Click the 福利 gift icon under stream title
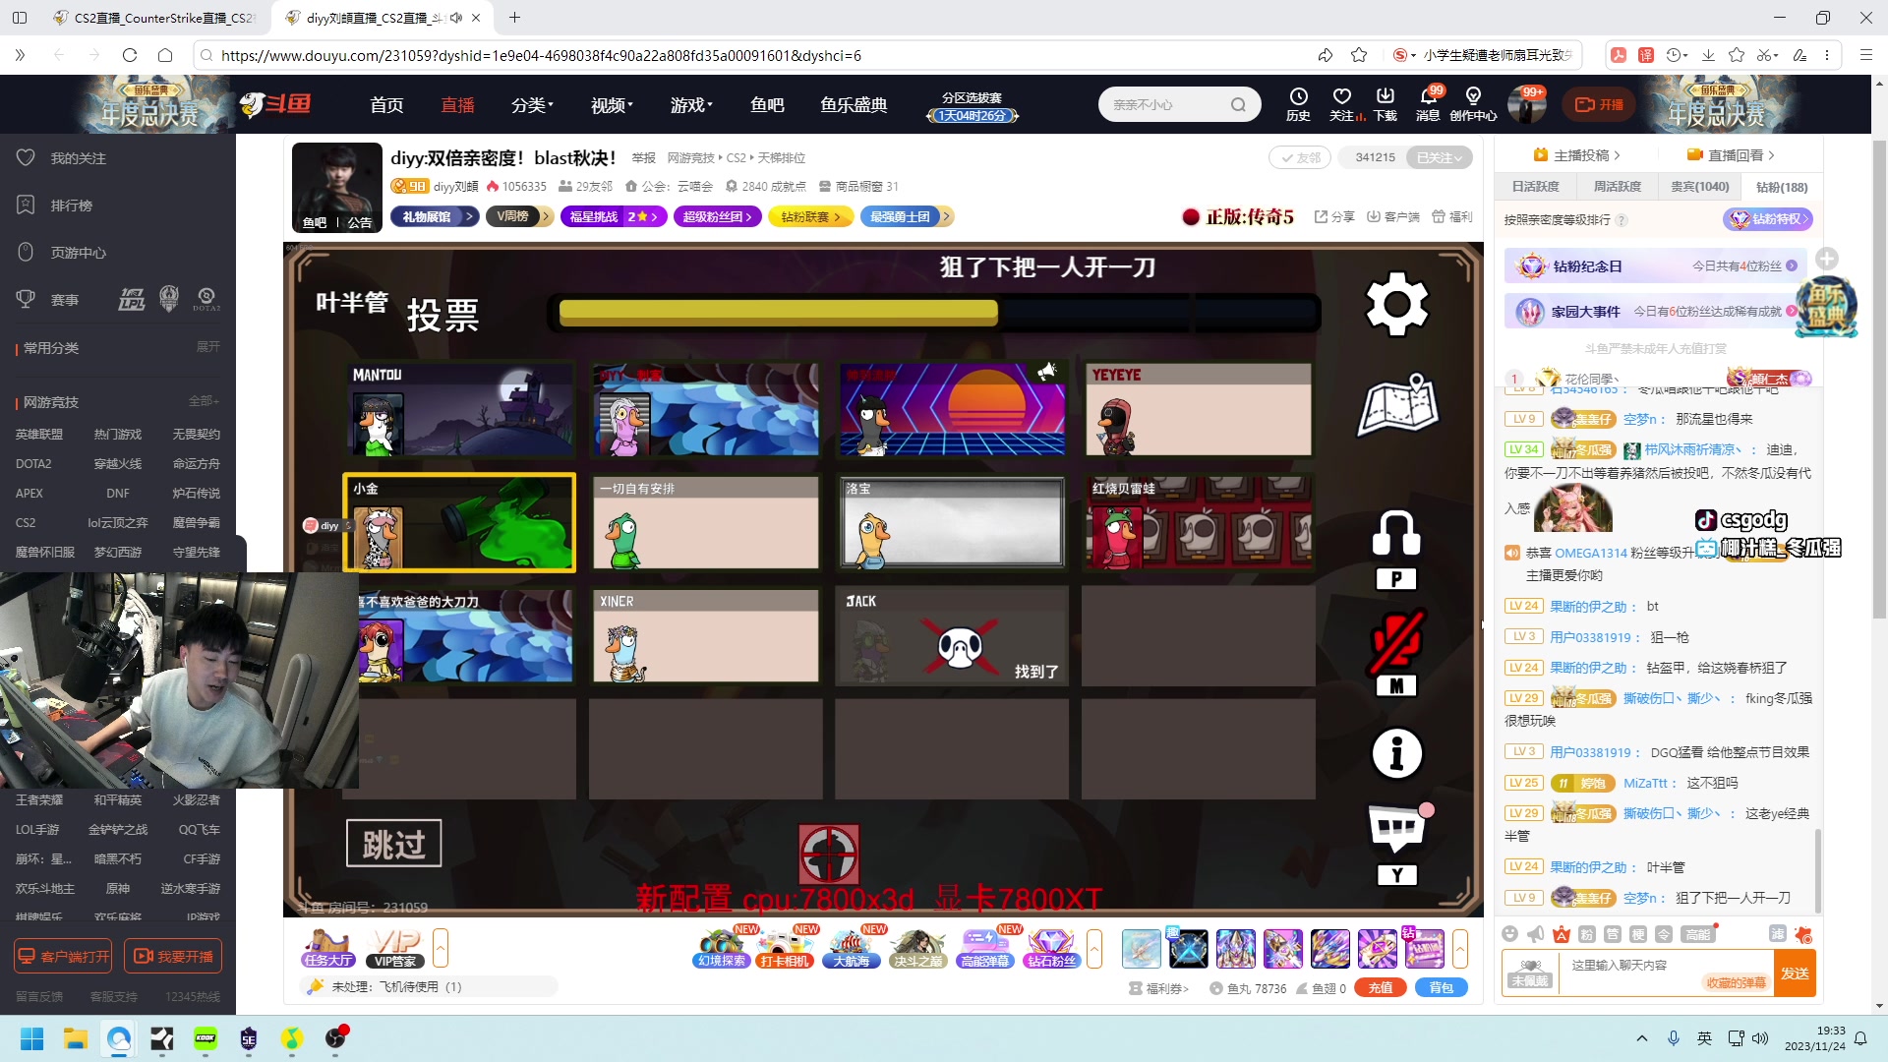The width and height of the screenshot is (1888, 1062). 1452,216
